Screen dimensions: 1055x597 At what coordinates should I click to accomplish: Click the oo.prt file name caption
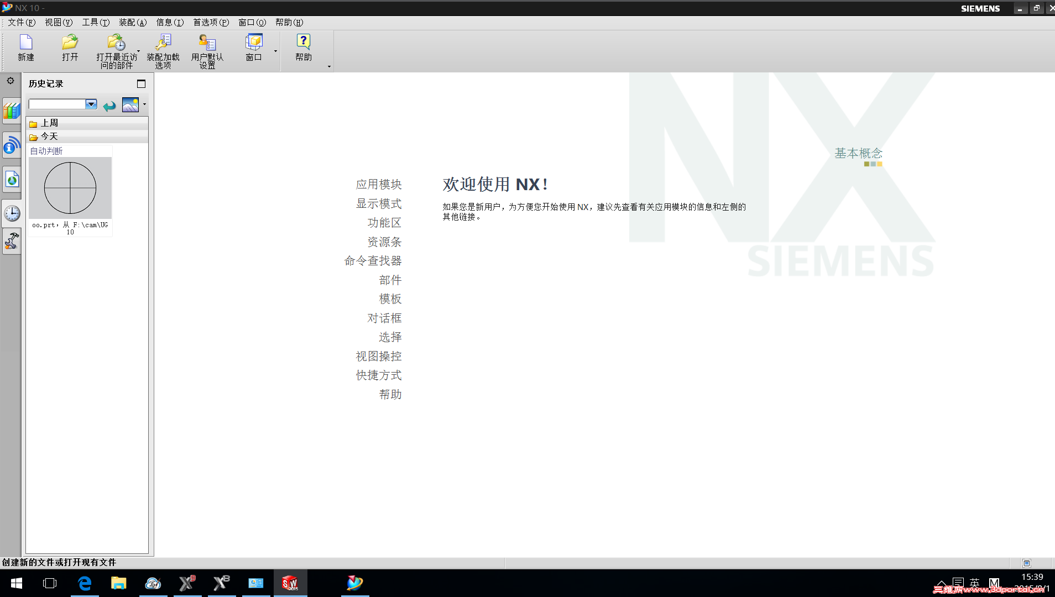pyautogui.click(x=70, y=228)
